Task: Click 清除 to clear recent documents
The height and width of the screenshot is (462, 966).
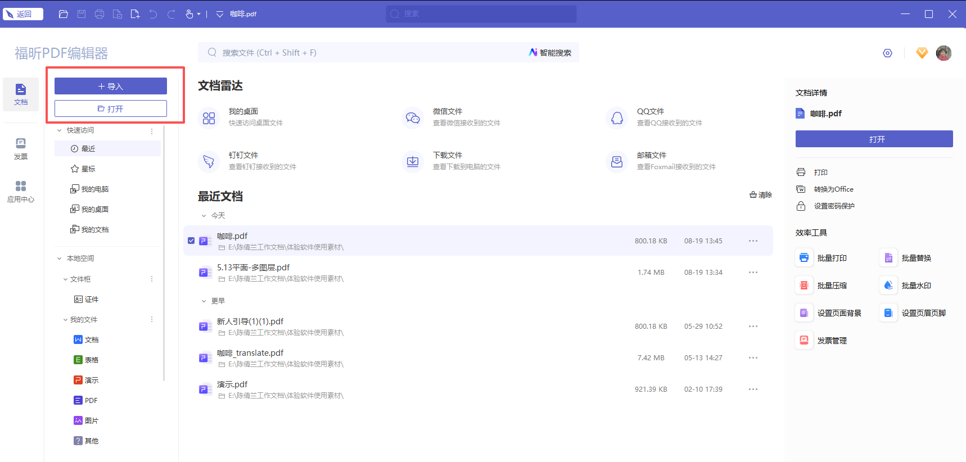Action: pos(761,195)
